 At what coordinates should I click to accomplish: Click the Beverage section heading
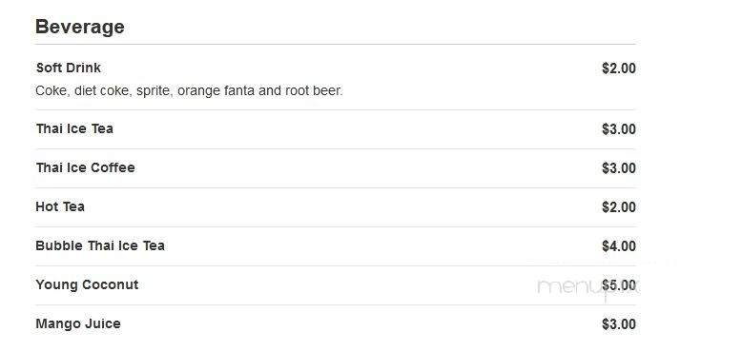[80, 27]
